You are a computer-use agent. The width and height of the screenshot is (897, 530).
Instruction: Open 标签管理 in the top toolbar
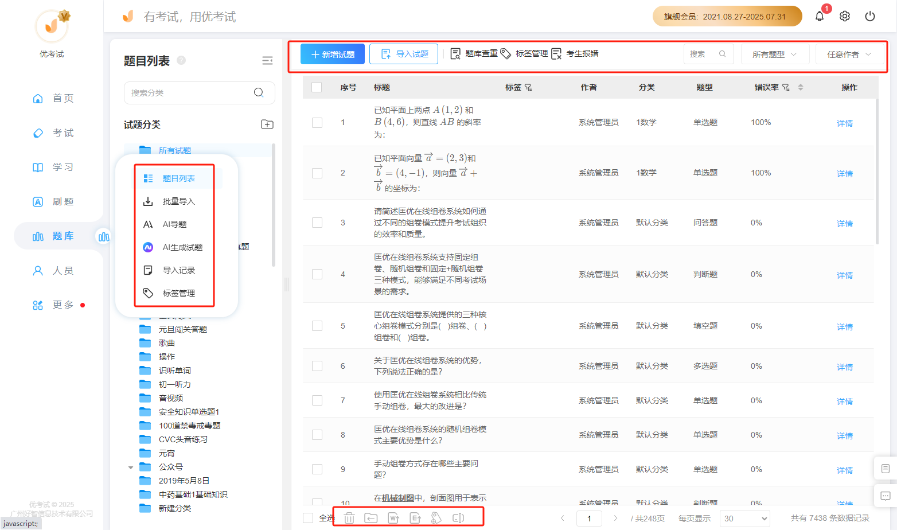coord(524,53)
